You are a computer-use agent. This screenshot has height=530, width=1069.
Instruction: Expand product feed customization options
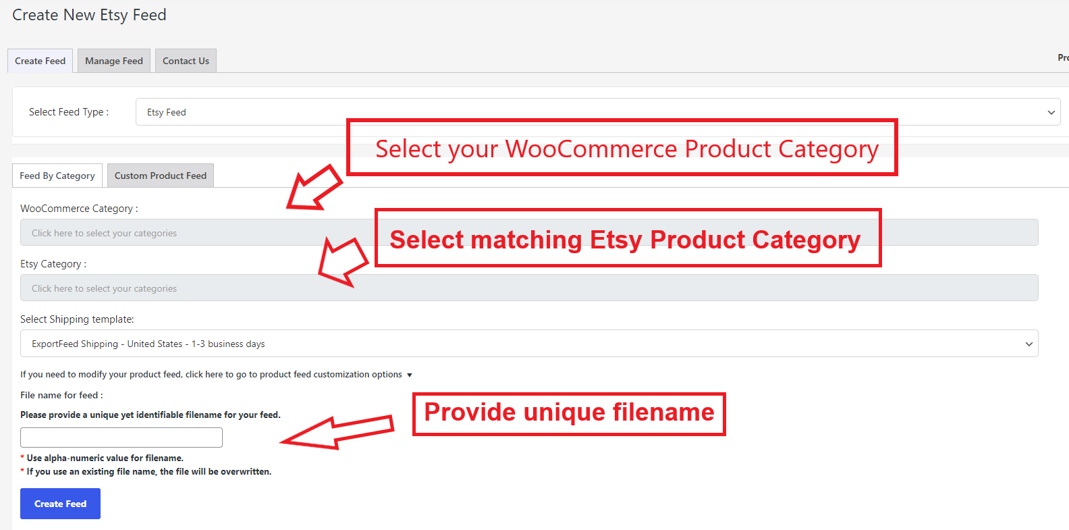[216, 374]
